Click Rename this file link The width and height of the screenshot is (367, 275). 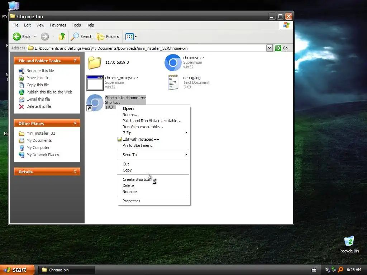point(40,71)
